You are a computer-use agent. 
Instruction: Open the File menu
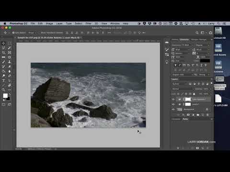33,23
